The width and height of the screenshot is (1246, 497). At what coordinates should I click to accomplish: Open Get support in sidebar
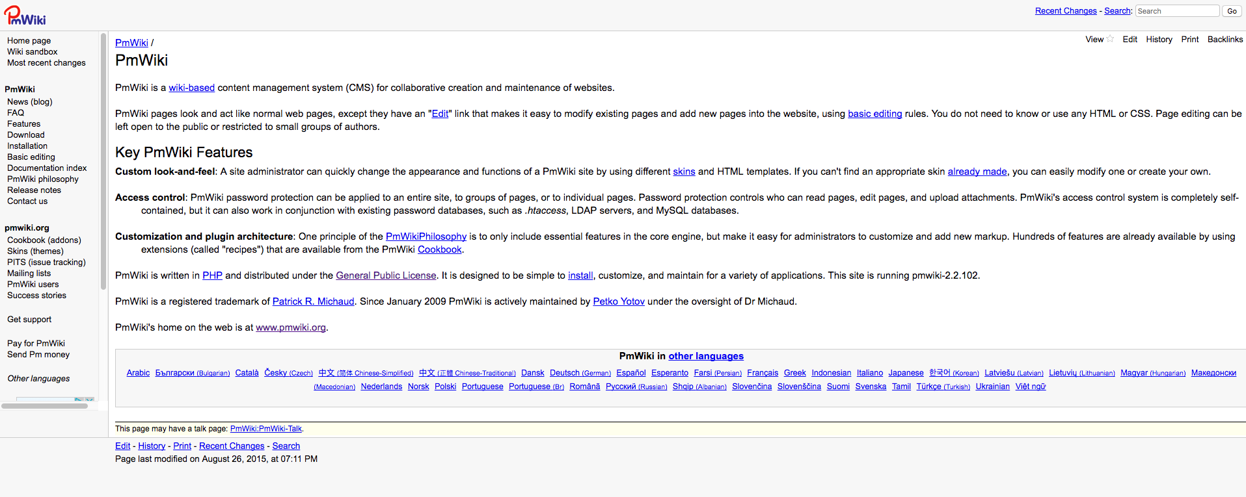point(29,320)
